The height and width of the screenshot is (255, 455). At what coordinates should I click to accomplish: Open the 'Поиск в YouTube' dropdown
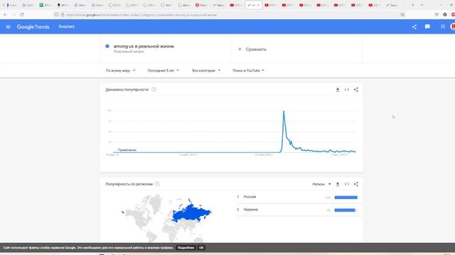pos(248,71)
